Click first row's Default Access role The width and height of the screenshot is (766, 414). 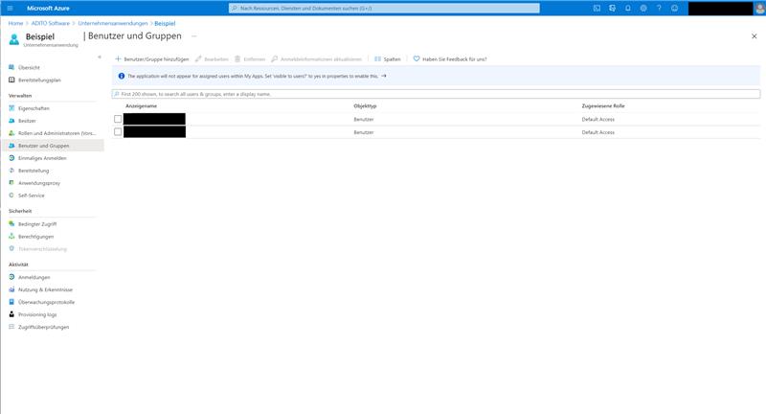pyautogui.click(x=597, y=119)
